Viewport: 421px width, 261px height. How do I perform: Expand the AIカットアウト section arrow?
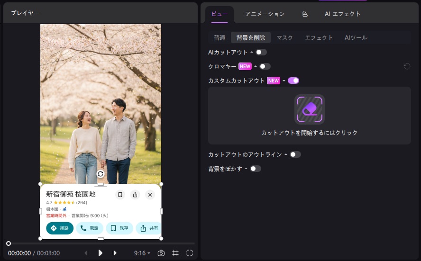252,52
